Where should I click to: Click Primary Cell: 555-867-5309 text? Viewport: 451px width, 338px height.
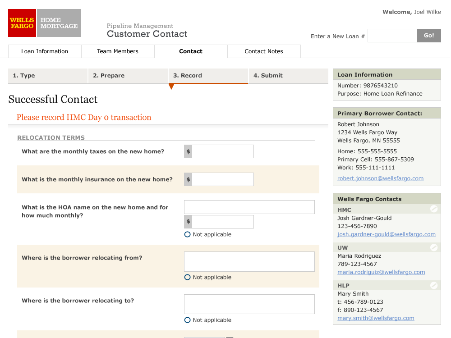(375, 159)
